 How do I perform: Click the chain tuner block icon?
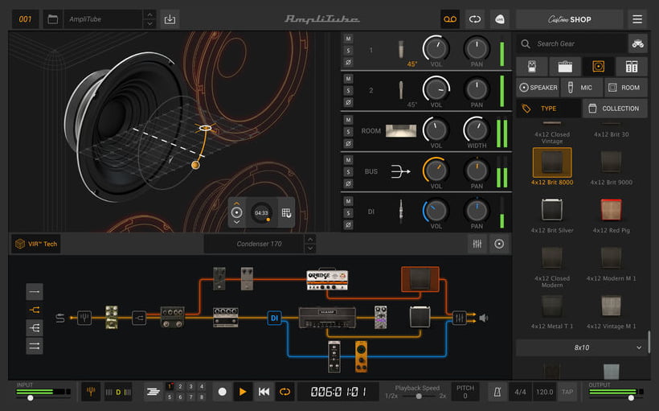coord(84,318)
